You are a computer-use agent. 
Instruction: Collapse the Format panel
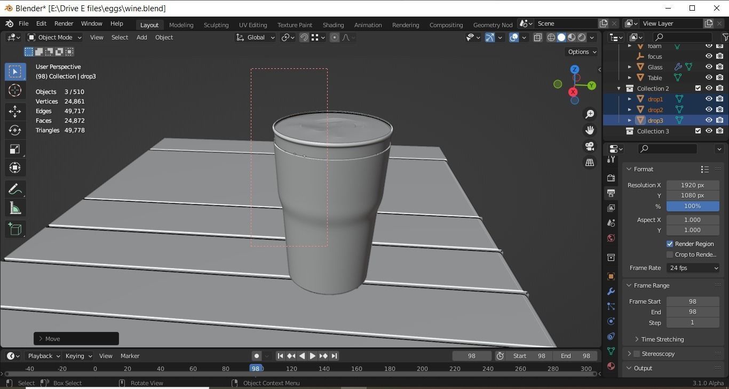pos(629,169)
